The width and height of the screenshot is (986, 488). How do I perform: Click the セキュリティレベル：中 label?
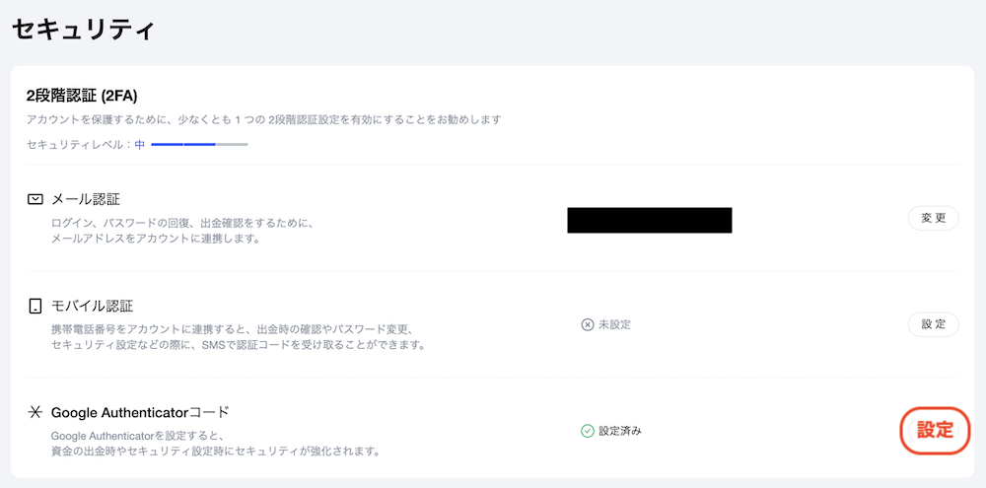point(86,145)
